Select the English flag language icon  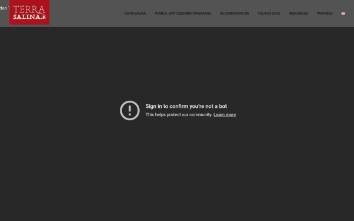click(343, 14)
